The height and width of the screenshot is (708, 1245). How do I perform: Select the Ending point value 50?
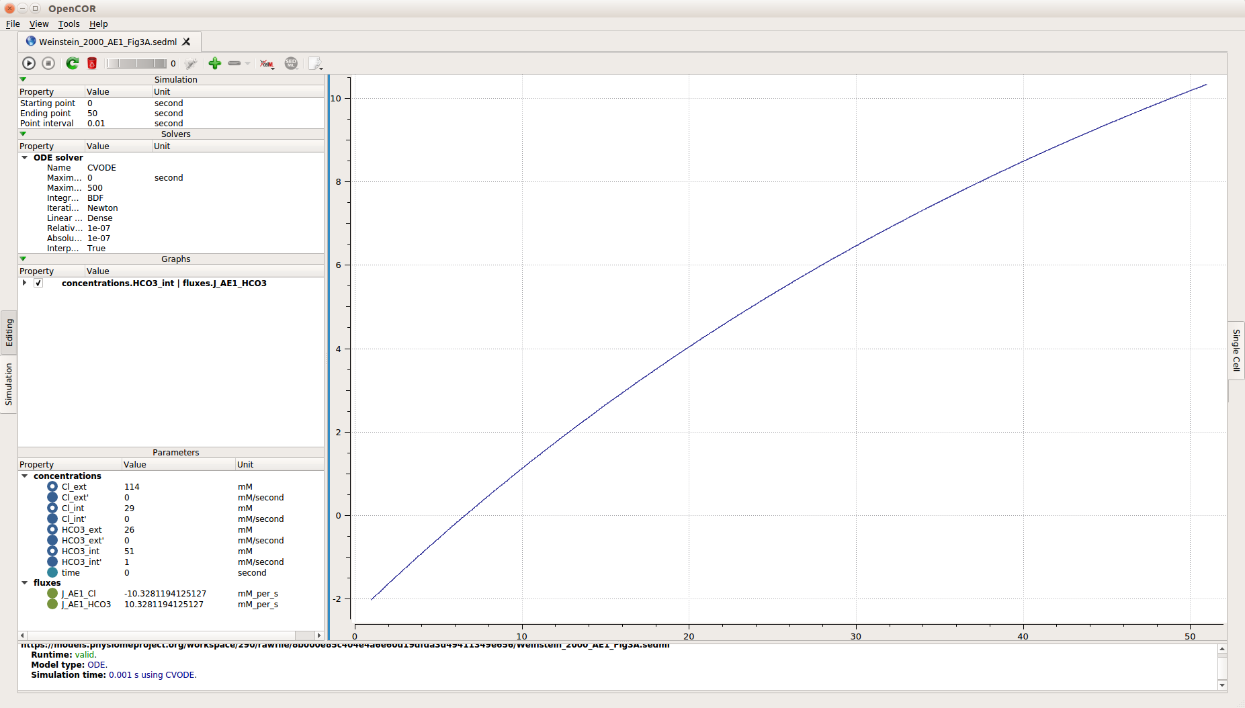(93, 114)
